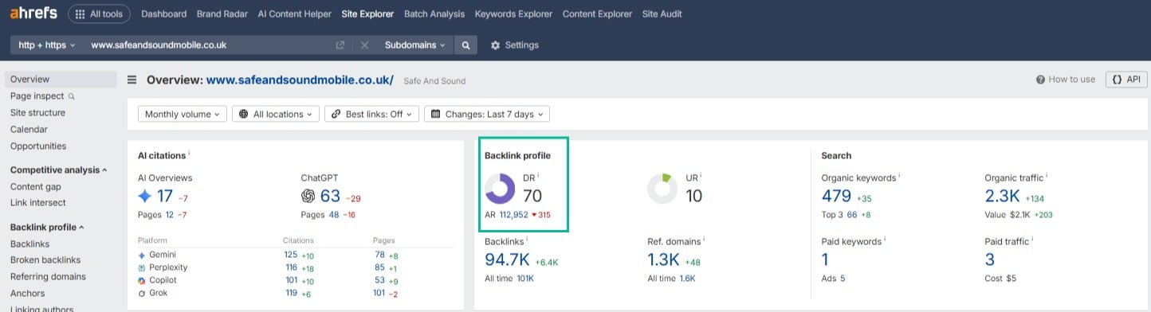This screenshot has height=312, width=1151.
Task: Click the AR value 112,952
Action: coord(514,215)
